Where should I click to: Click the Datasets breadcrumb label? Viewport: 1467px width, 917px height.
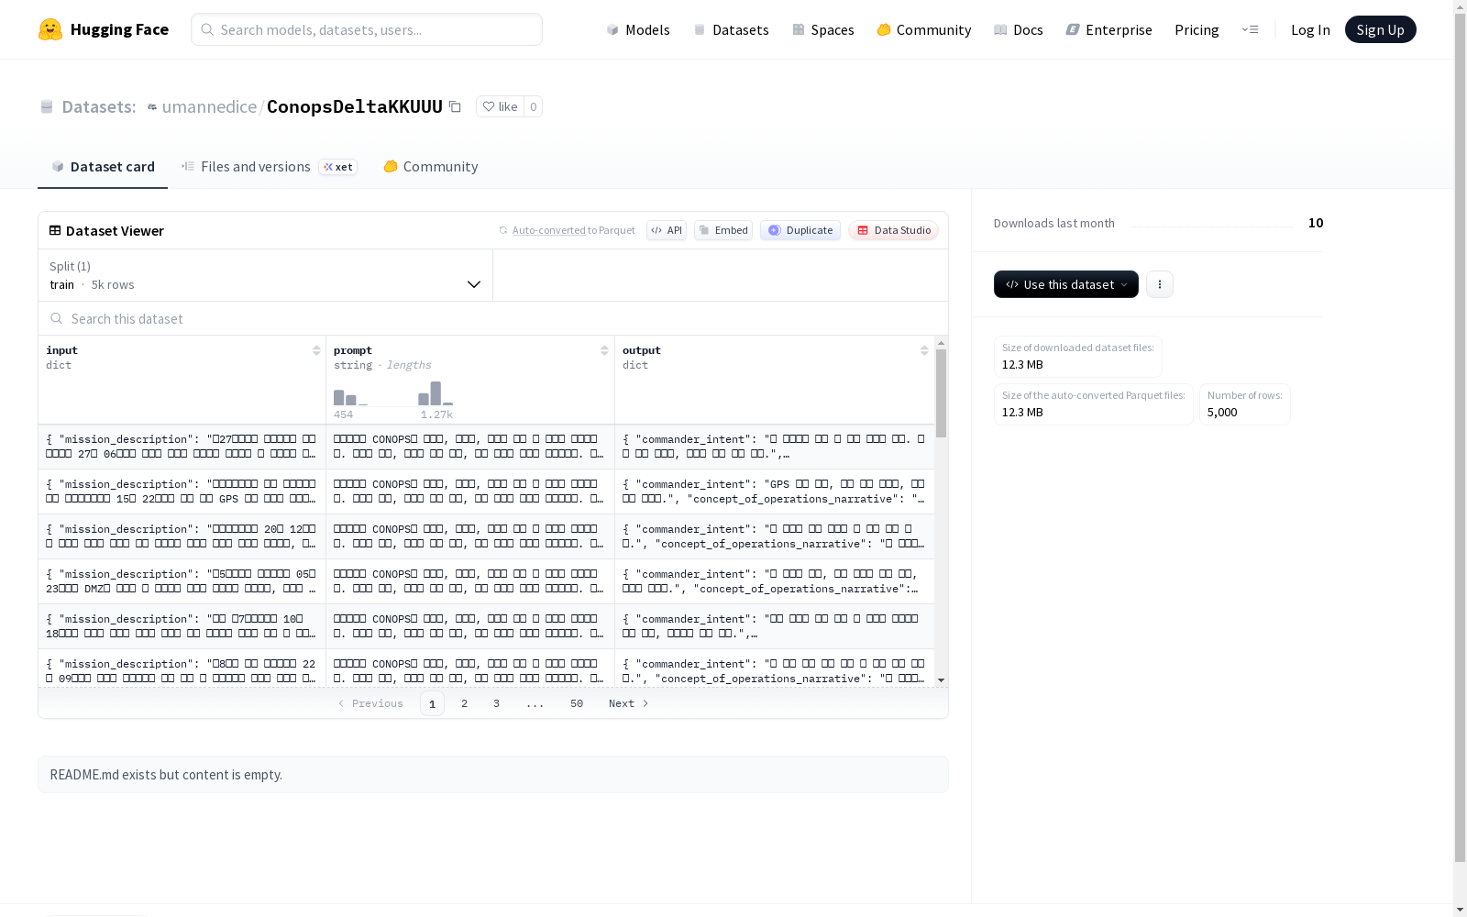[98, 106]
